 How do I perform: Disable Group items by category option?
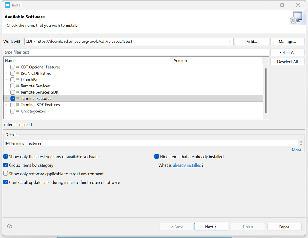(6, 165)
